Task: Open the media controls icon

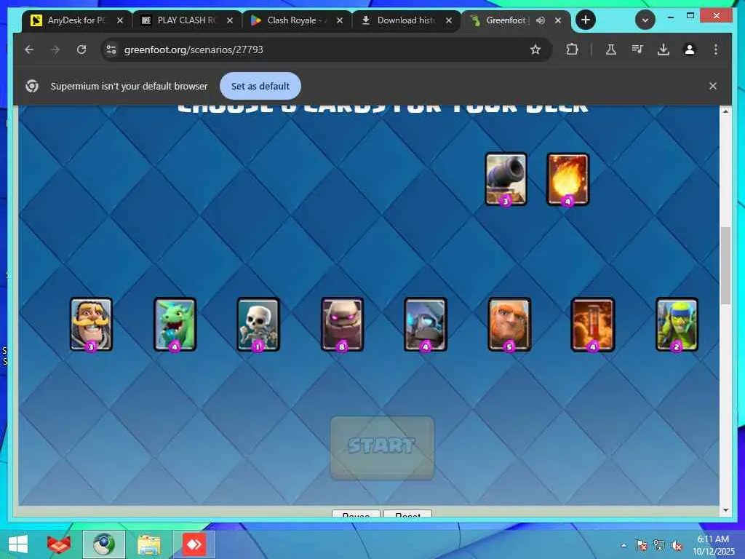Action: [637, 49]
